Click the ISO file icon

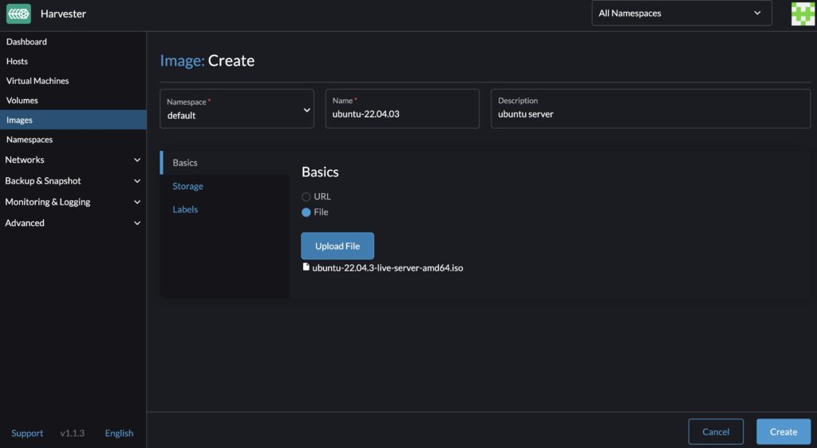(306, 268)
